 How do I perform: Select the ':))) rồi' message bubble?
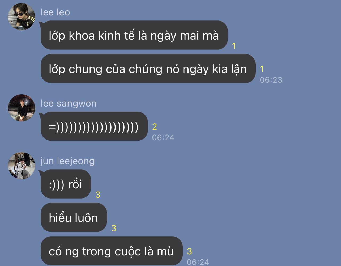point(66,184)
